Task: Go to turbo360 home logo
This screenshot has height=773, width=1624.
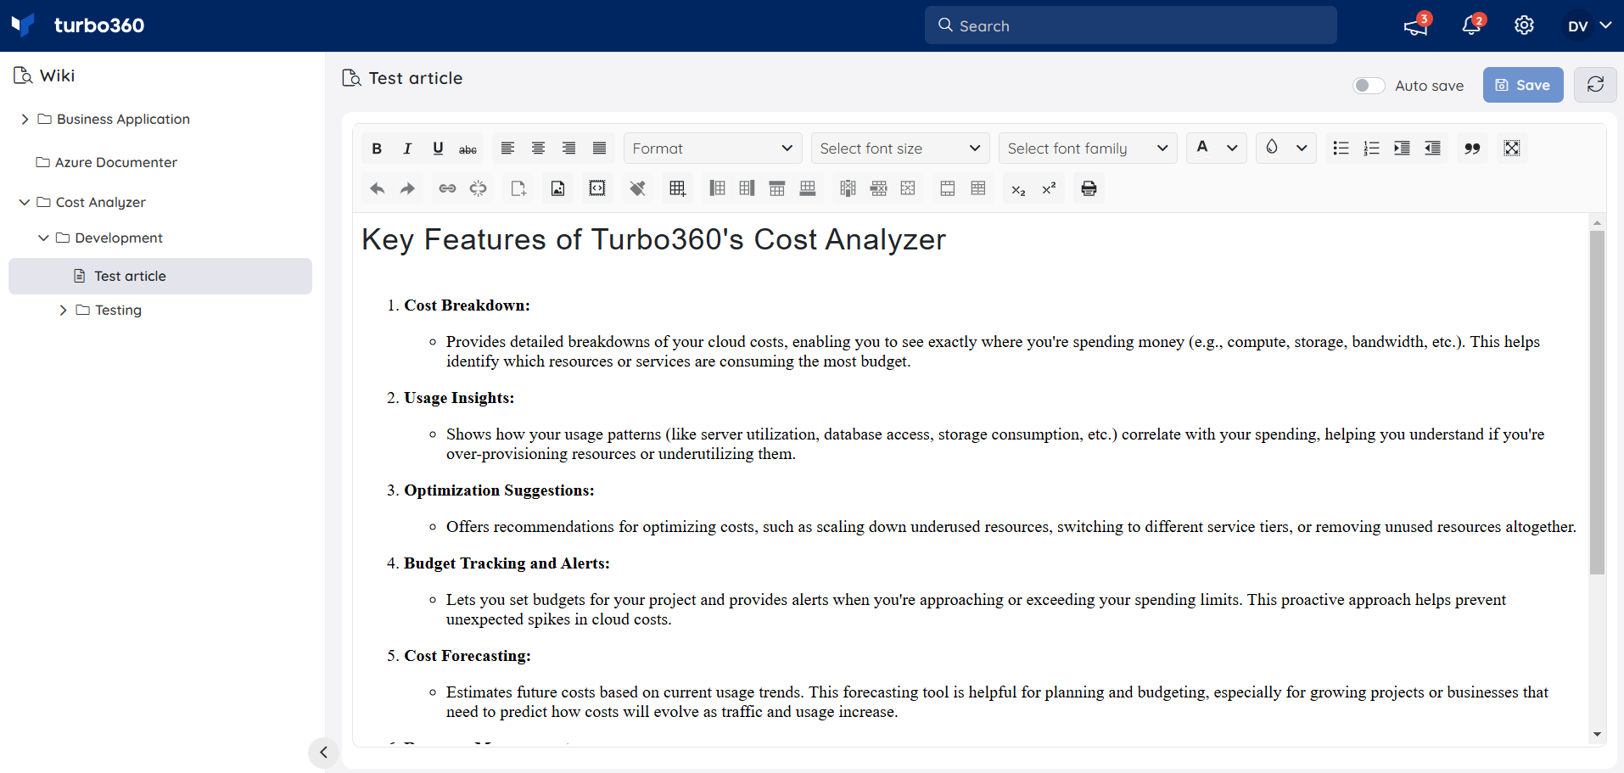Action: 78,25
